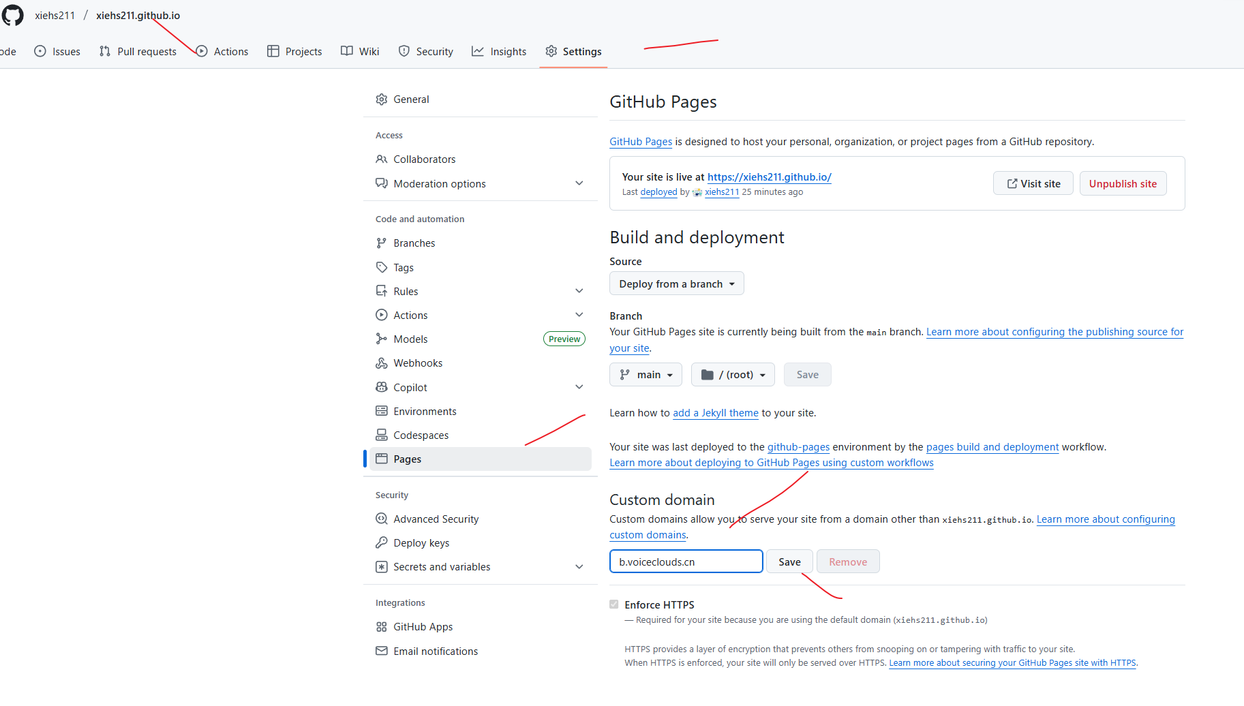This screenshot has width=1244, height=706.
Task: Click Save next to custom domain field
Action: pyautogui.click(x=789, y=562)
